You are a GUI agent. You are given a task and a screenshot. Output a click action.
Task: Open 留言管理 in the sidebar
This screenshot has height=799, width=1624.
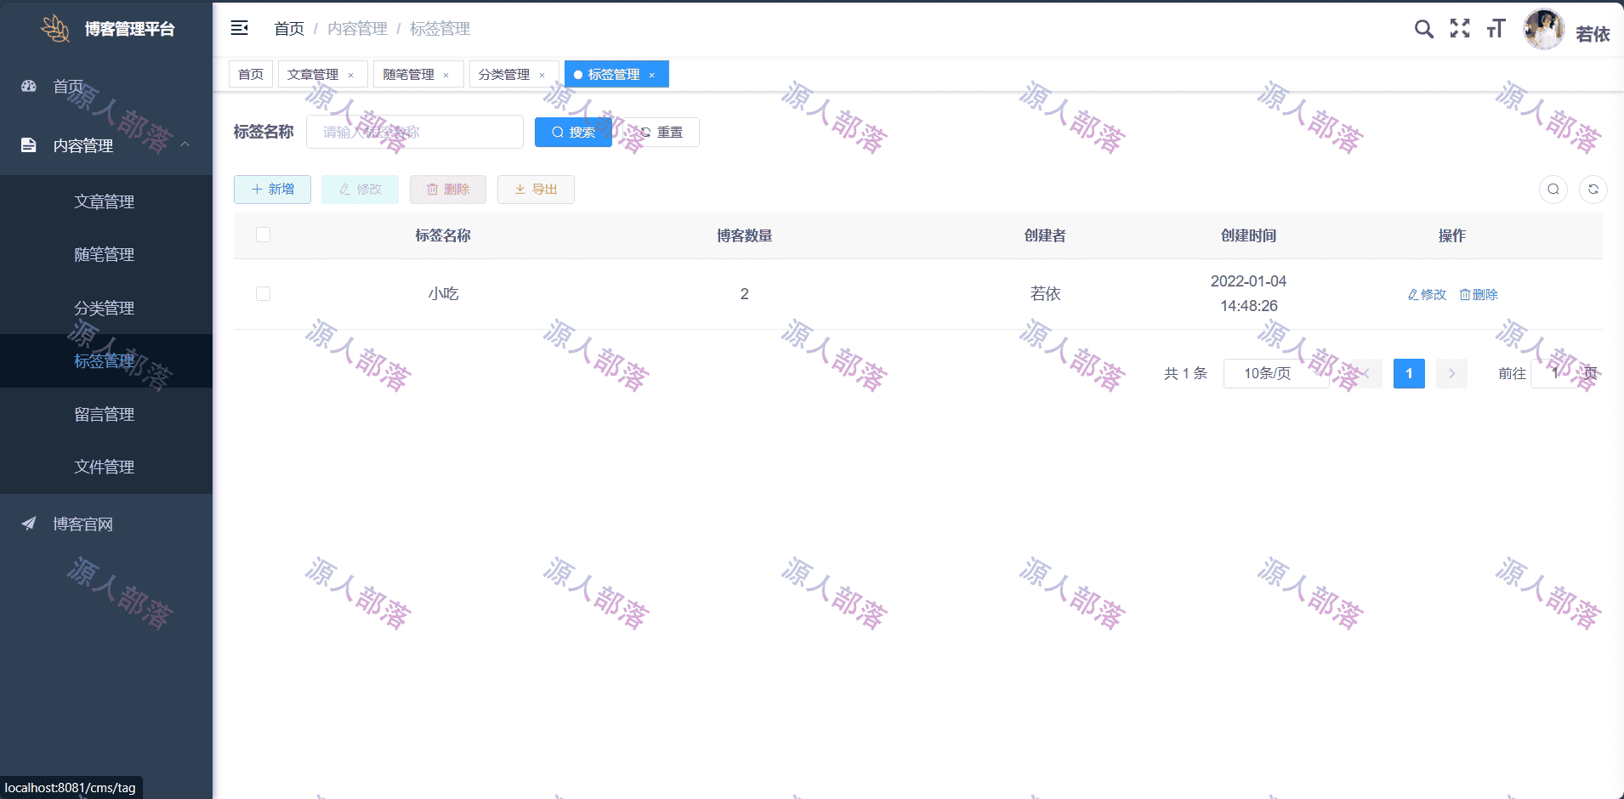click(106, 414)
